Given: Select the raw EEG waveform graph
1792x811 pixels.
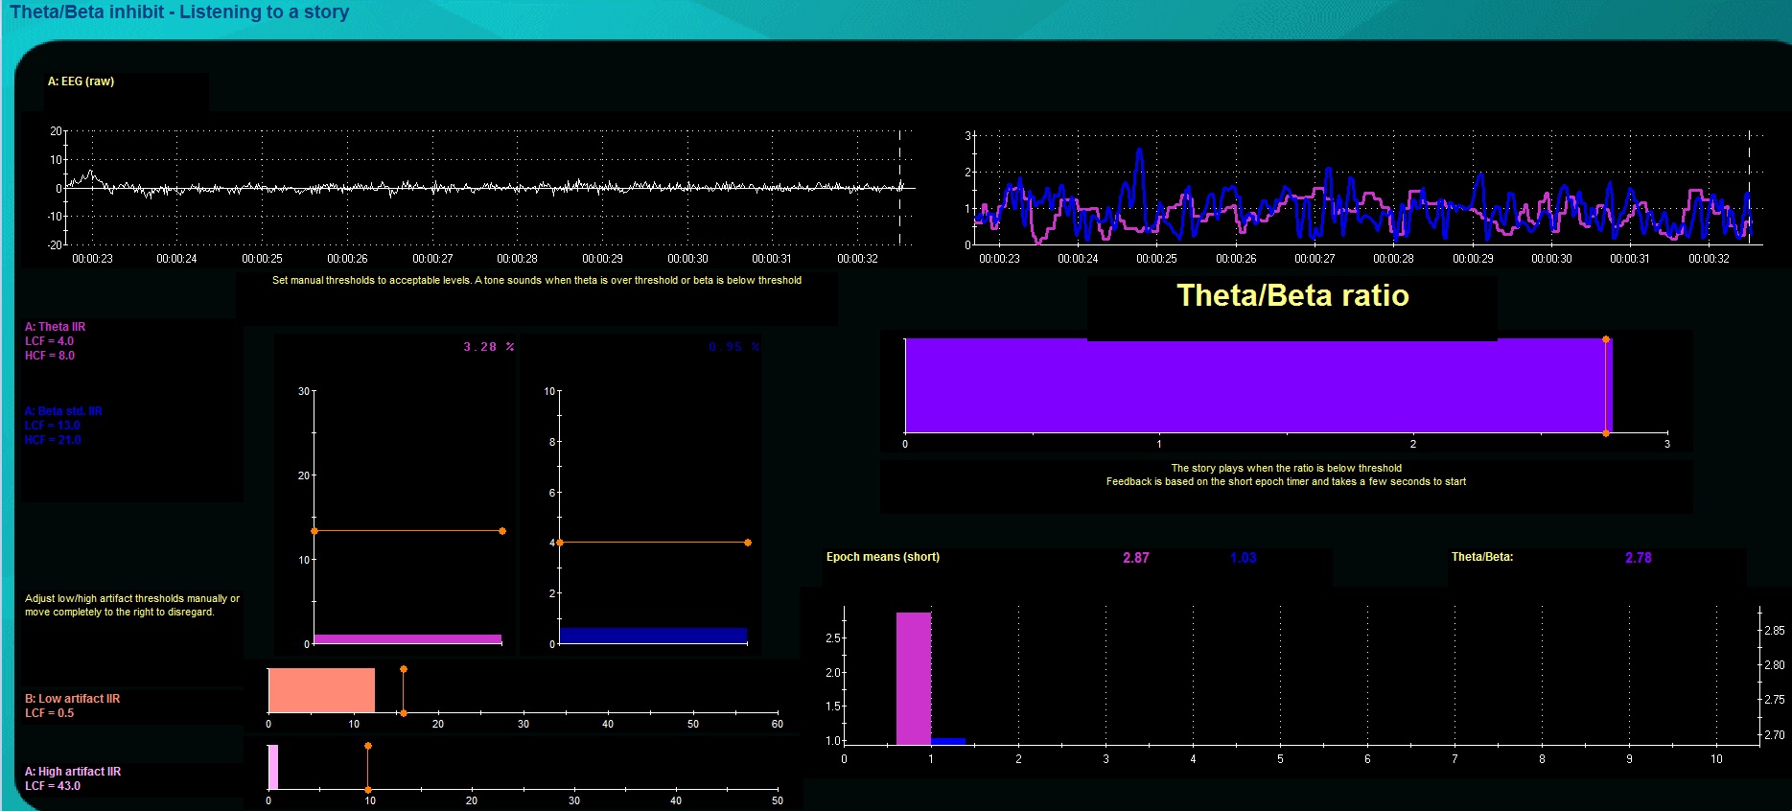Looking at the screenshot, I should point(484,188).
